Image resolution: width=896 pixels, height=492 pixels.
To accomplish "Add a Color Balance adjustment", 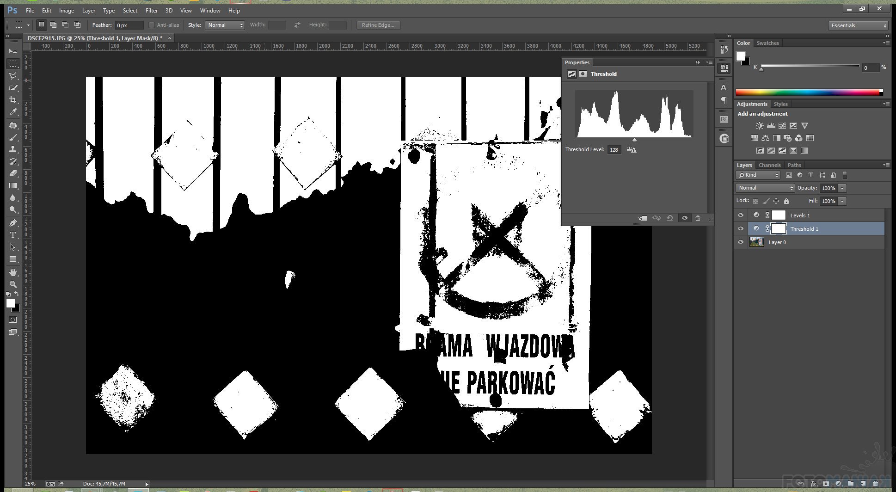I will (x=766, y=138).
